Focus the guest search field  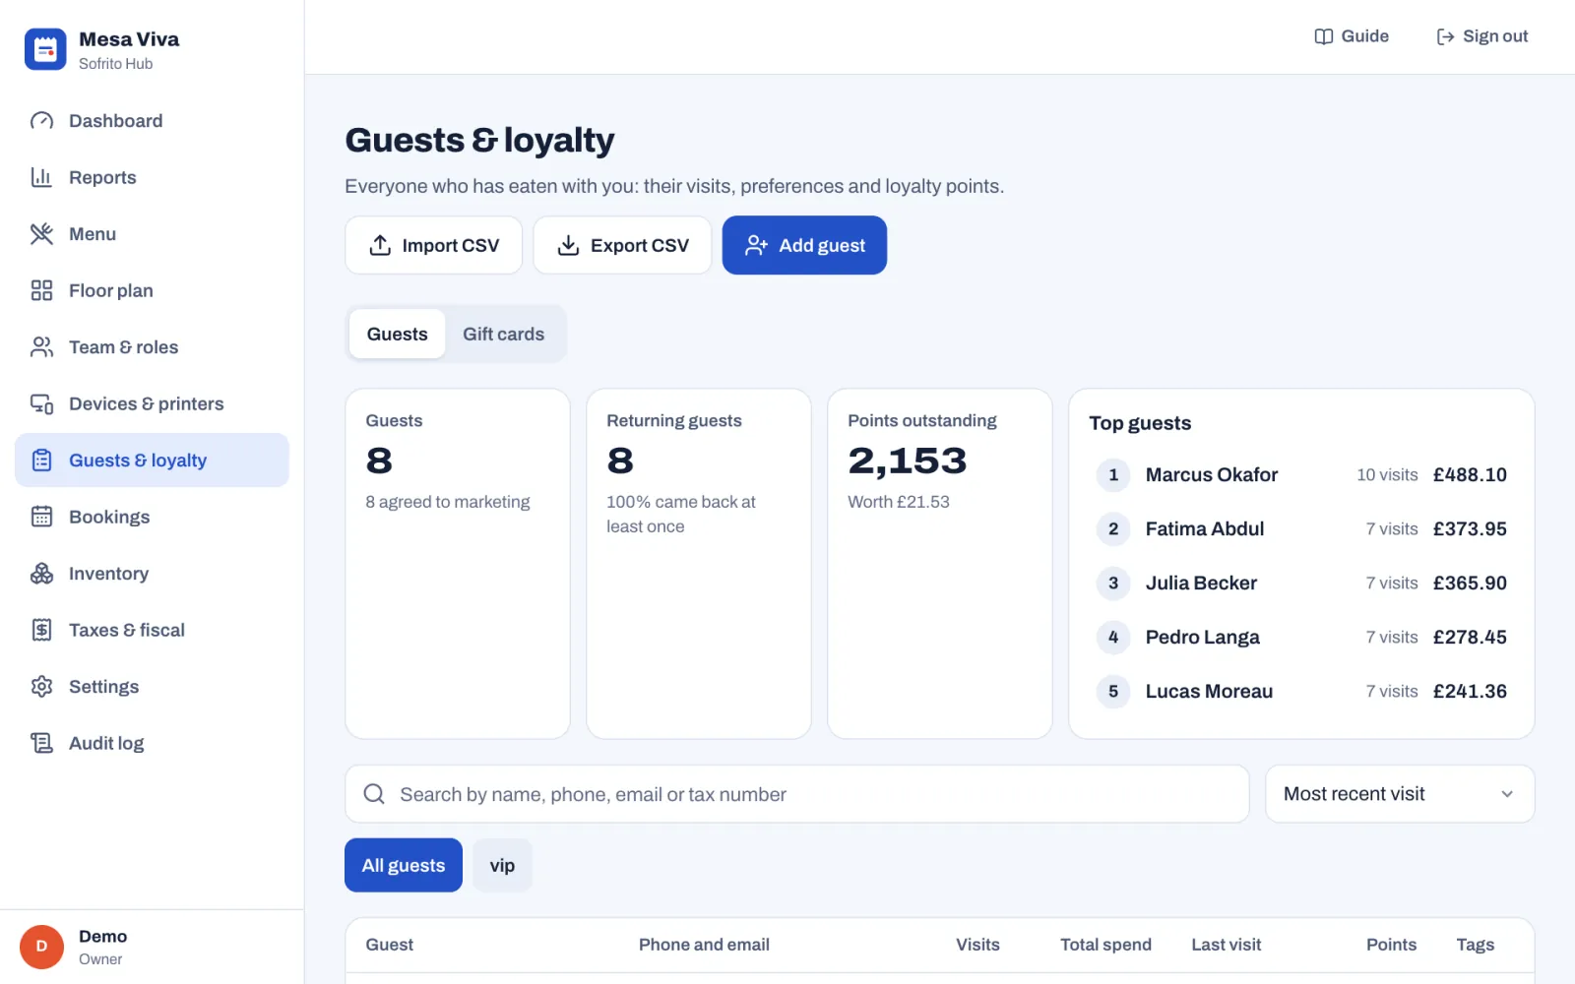point(796,794)
